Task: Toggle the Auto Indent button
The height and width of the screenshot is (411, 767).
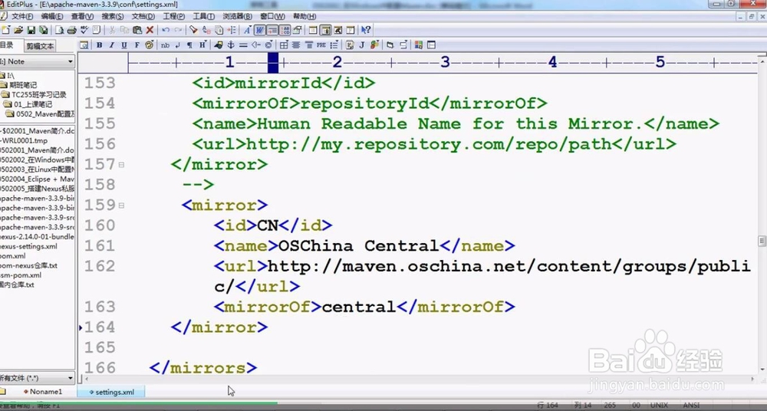Action: (272, 31)
